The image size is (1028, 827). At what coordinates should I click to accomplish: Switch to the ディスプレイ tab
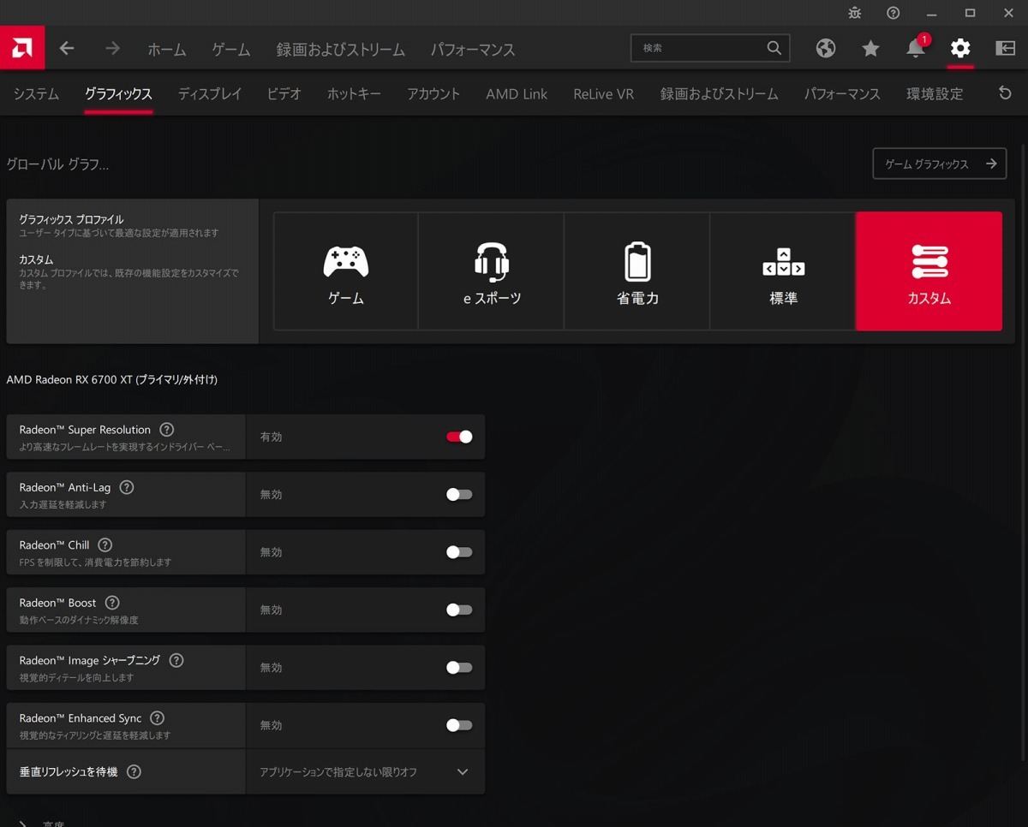pos(210,93)
